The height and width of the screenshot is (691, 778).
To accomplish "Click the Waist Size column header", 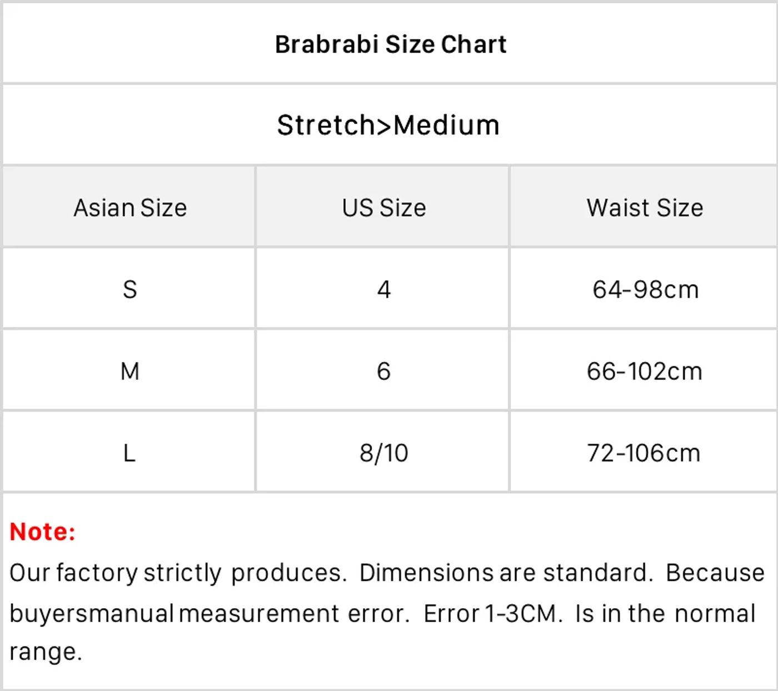I will (x=645, y=208).
